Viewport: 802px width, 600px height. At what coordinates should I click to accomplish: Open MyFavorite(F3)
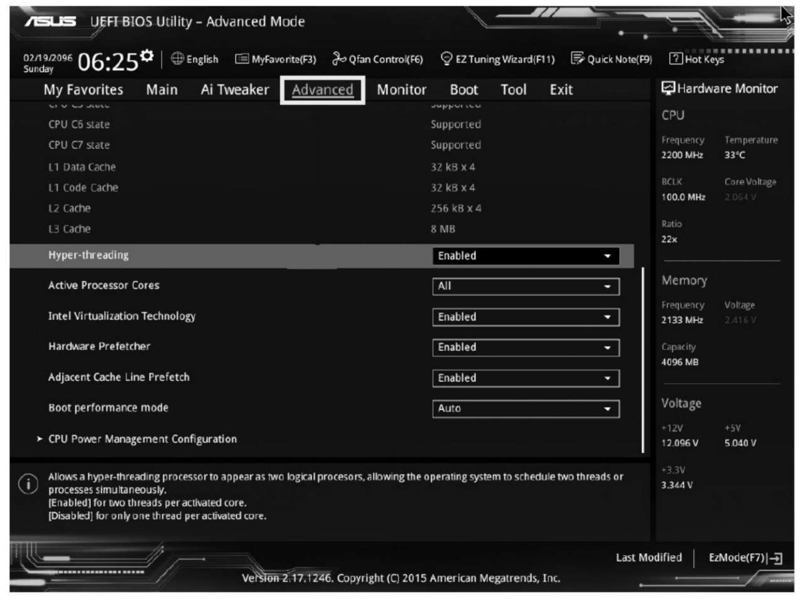tap(276, 59)
